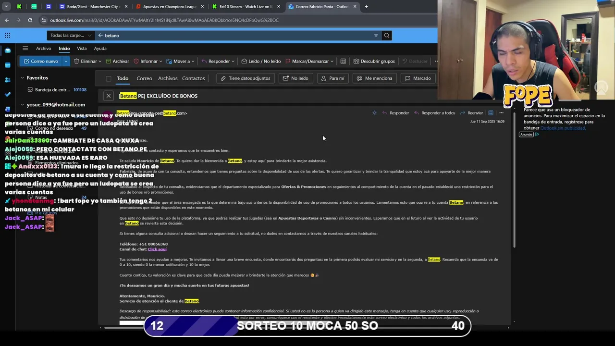Expand Marcar/Desmarcar dropdown
Viewport: 615px width, 346px height.
tap(332, 62)
